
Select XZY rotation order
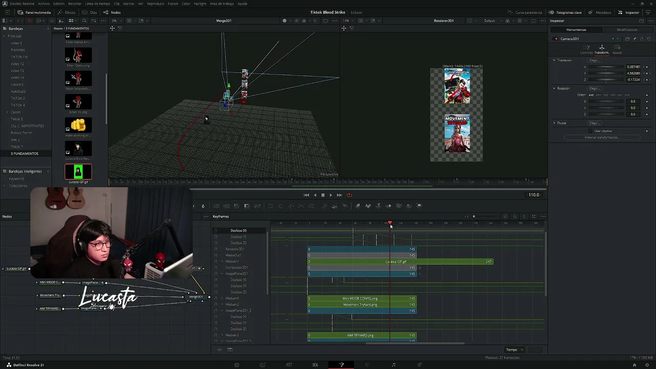coord(599,95)
